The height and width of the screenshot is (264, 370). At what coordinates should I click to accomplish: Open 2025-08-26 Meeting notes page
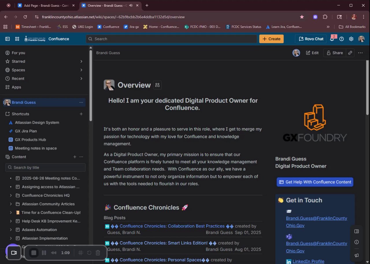point(51,178)
